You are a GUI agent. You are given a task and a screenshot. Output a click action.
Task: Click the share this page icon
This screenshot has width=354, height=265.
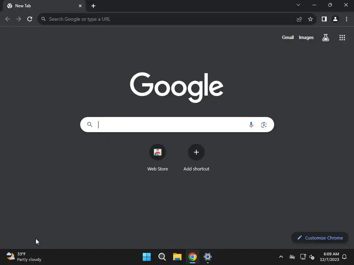[299, 19]
